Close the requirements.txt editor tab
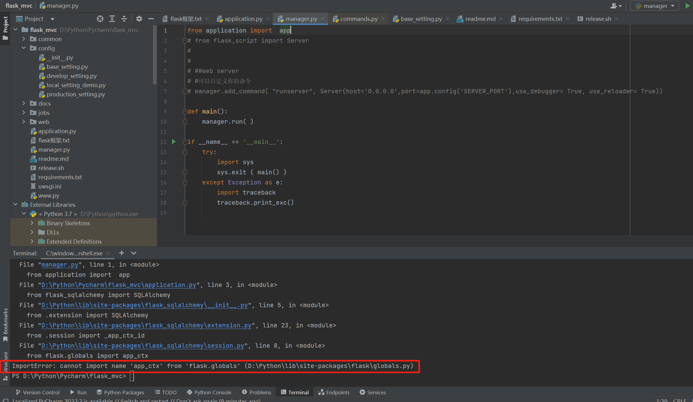693x402 pixels. [x=568, y=19]
